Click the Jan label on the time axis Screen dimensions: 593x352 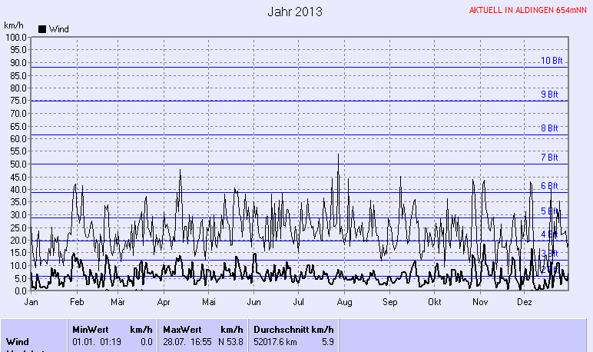coord(31,302)
